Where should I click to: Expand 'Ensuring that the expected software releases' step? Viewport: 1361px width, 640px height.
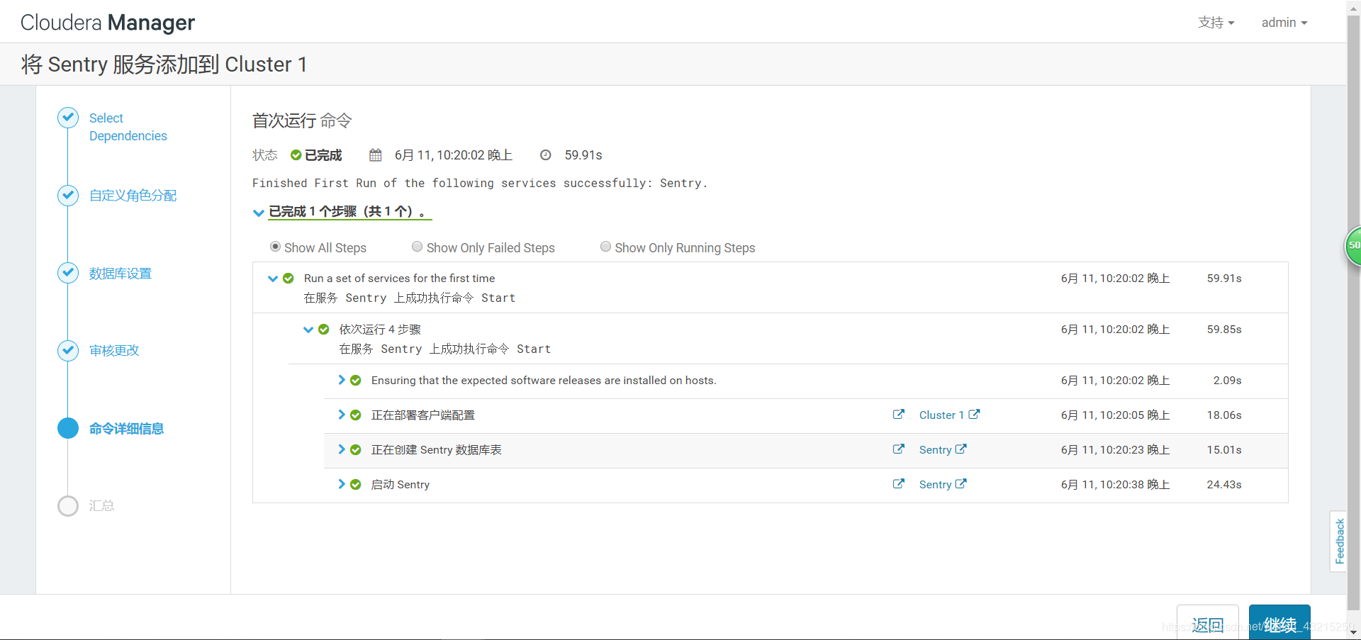[x=342, y=380]
